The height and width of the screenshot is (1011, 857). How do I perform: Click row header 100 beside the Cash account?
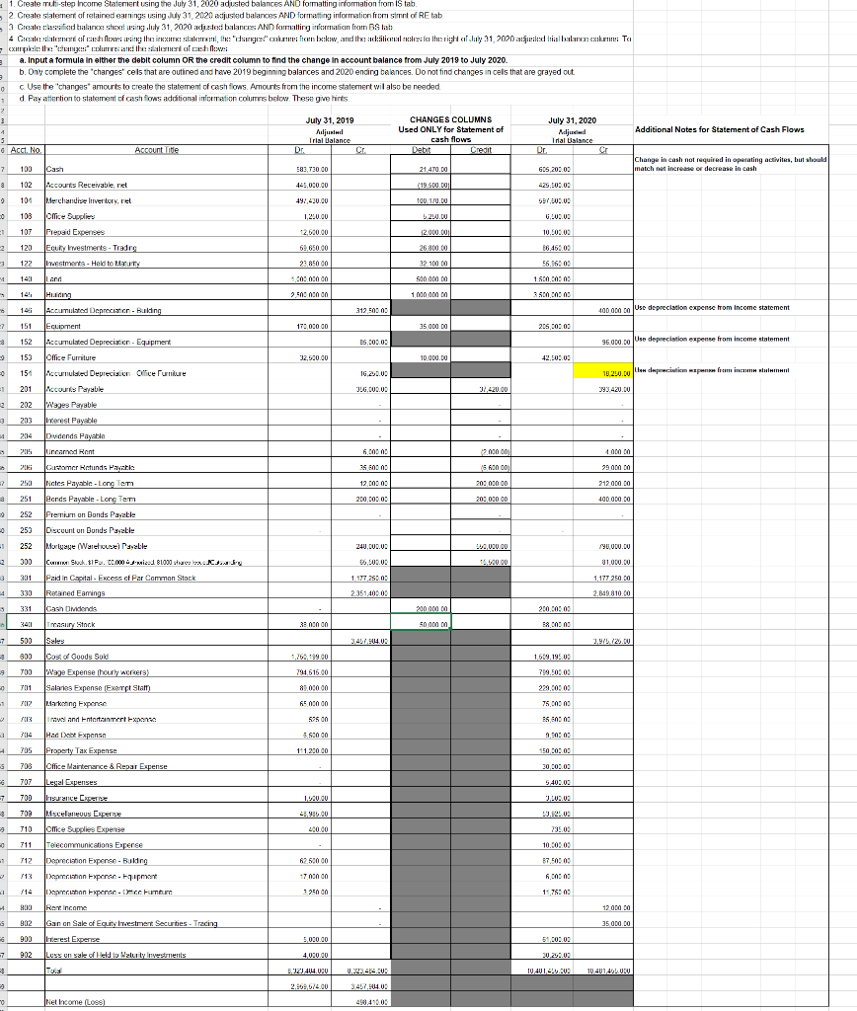[28, 169]
